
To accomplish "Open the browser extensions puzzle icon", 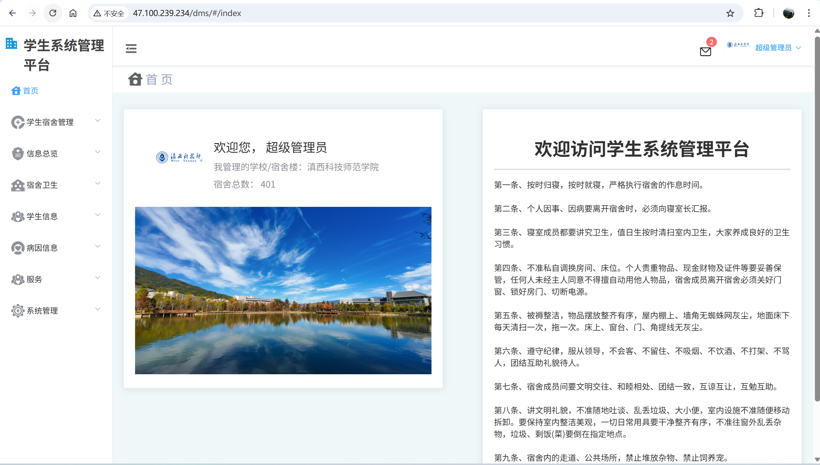I will (x=759, y=13).
